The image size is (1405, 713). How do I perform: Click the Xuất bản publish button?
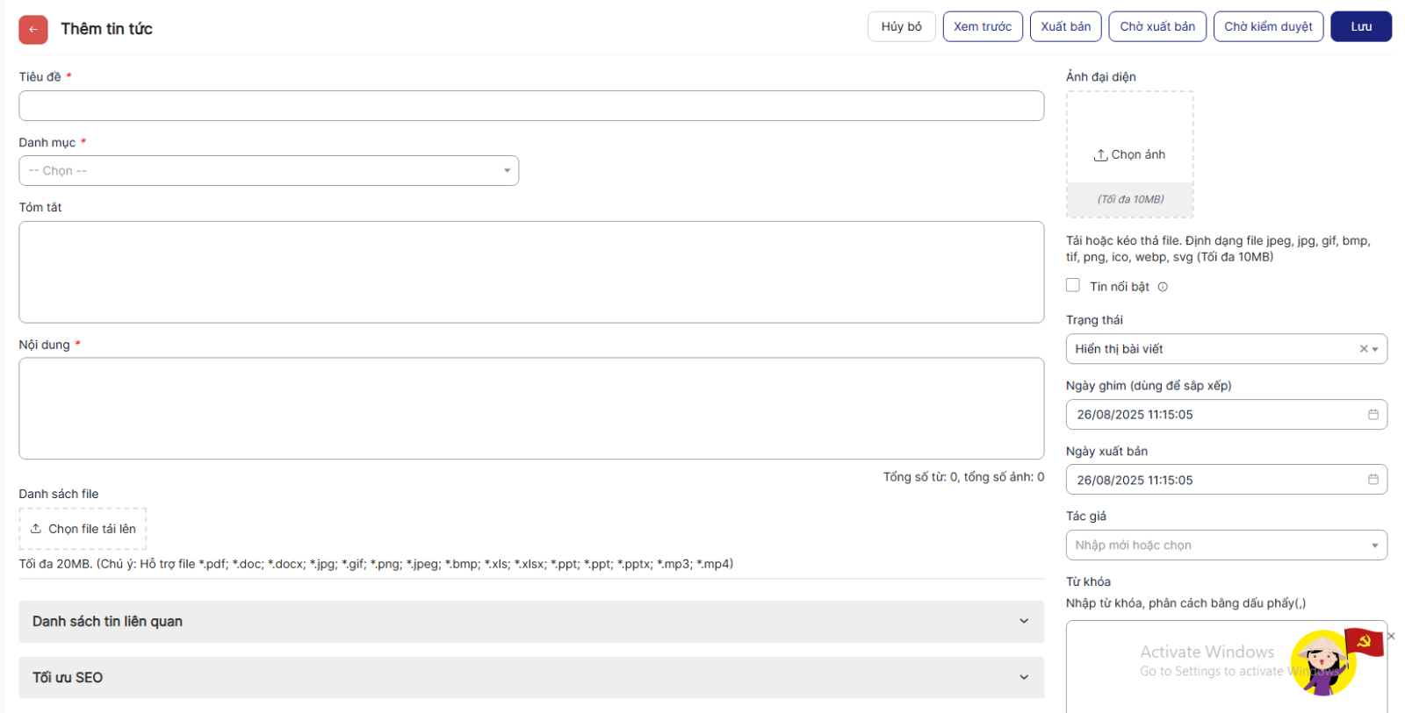point(1065,27)
